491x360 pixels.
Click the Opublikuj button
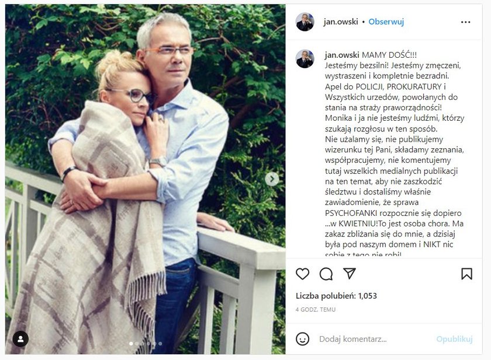pos(454,339)
